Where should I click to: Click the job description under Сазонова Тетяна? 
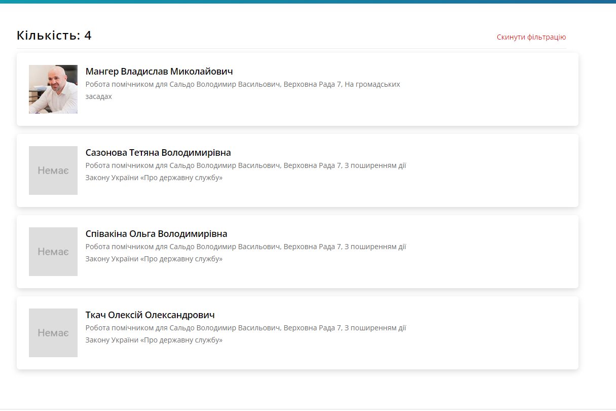pyautogui.click(x=246, y=172)
